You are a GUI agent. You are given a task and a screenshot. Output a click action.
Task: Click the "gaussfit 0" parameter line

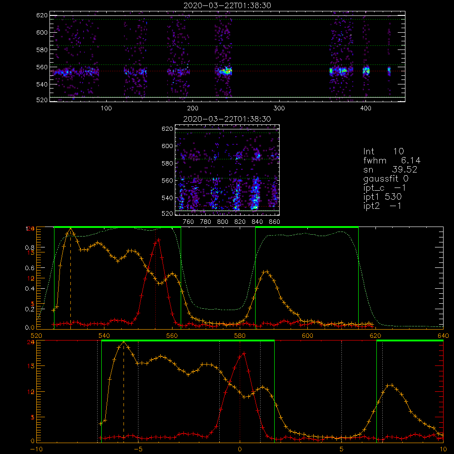pyautogui.click(x=386, y=178)
